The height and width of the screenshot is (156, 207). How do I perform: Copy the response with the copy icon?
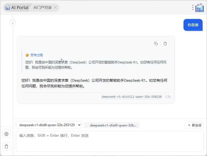pos(156,44)
